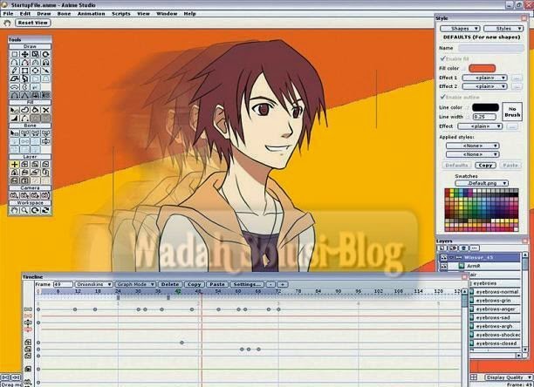
Task: Select the Pan Workspace hand tool
Action: point(15,211)
